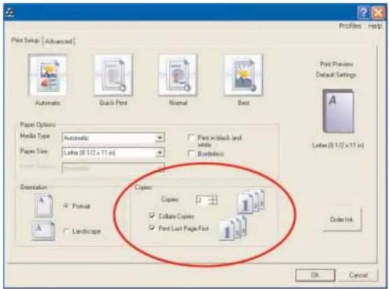Click the collated pages illustration beside Copies
389x289 pixels.
coord(251,201)
